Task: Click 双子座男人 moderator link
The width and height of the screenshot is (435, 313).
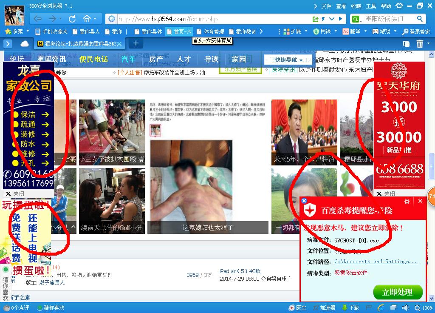Action: (x=52, y=283)
